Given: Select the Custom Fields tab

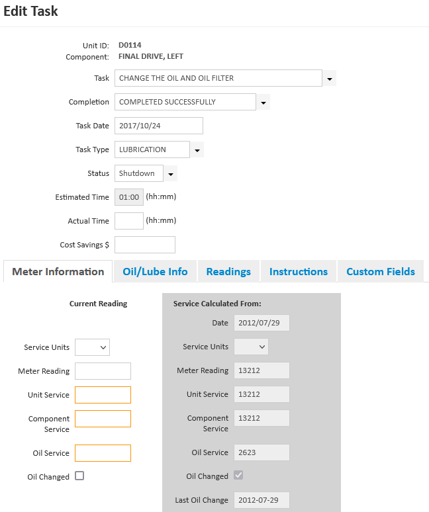Looking at the screenshot, I should coord(381,271).
